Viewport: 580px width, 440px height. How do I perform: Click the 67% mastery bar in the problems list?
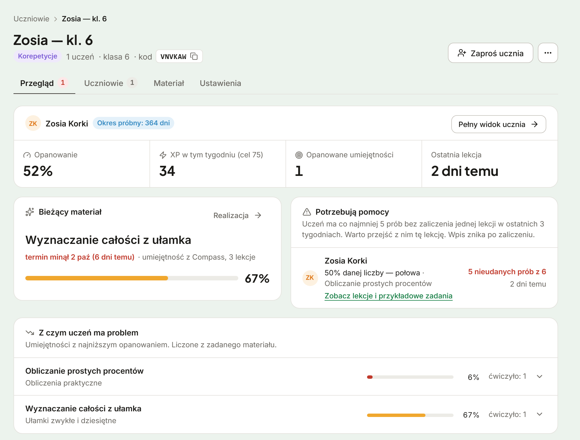pyautogui.click(x=410, y=415)
